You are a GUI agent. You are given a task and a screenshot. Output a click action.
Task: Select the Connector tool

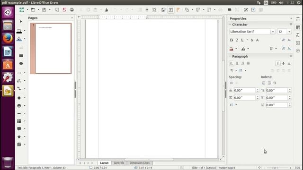[19, 88]
